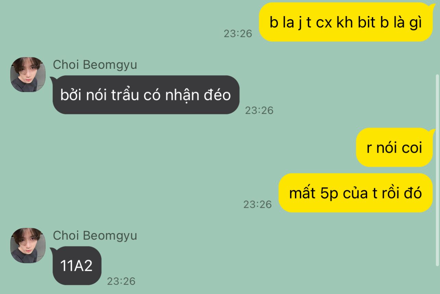Click the chat scrollbar on the right edge
Viewport: 440px width, 294px height.
(437, 170)
